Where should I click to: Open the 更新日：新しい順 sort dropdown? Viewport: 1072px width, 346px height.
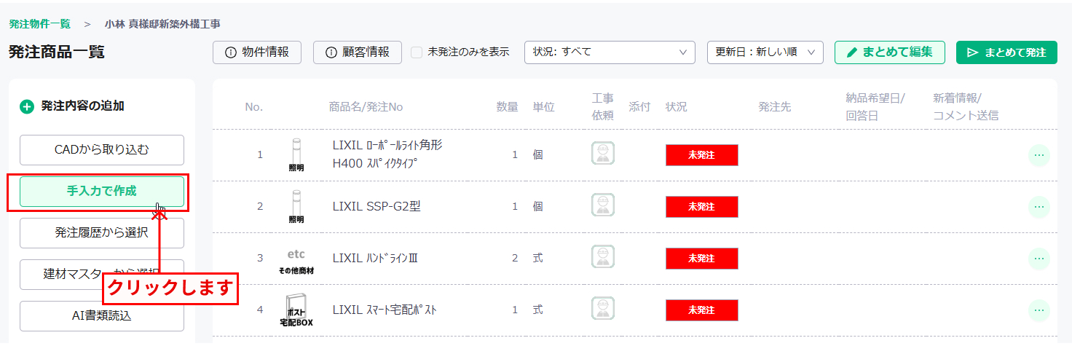pyautogui.click(x=765, y=52)
